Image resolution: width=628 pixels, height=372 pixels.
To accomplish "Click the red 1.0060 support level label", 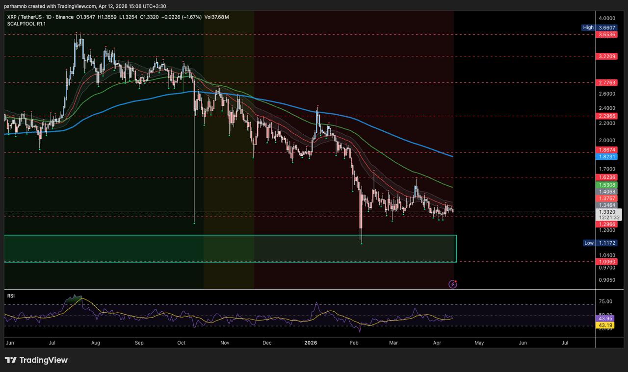I will pyautogui.click(x=606, y=262).
